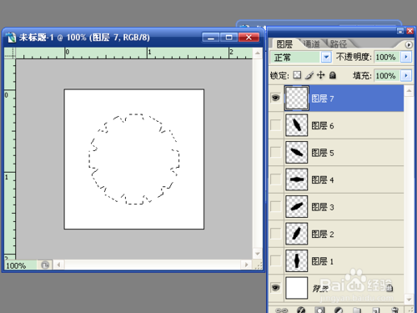Click the lock all padlock icon
This screenshot has height=313, width=417.
pyautogui.click(x=333, y=75)
